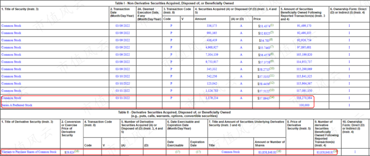370x156 pixels.
Task: Open footnote (1) beside price $51.4374
Action: coord(272,25)
